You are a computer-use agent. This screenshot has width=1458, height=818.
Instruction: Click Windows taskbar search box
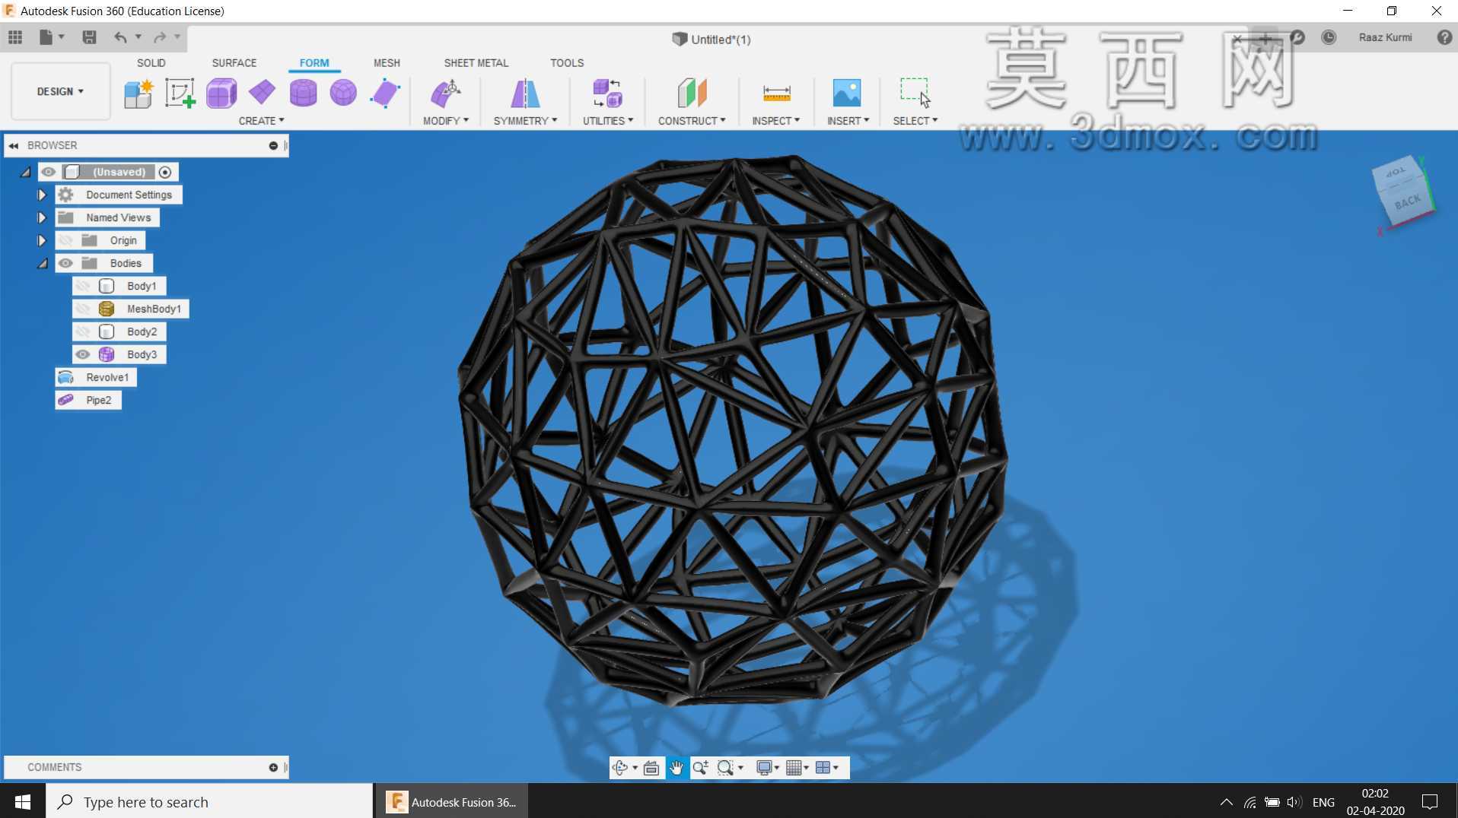210,802
